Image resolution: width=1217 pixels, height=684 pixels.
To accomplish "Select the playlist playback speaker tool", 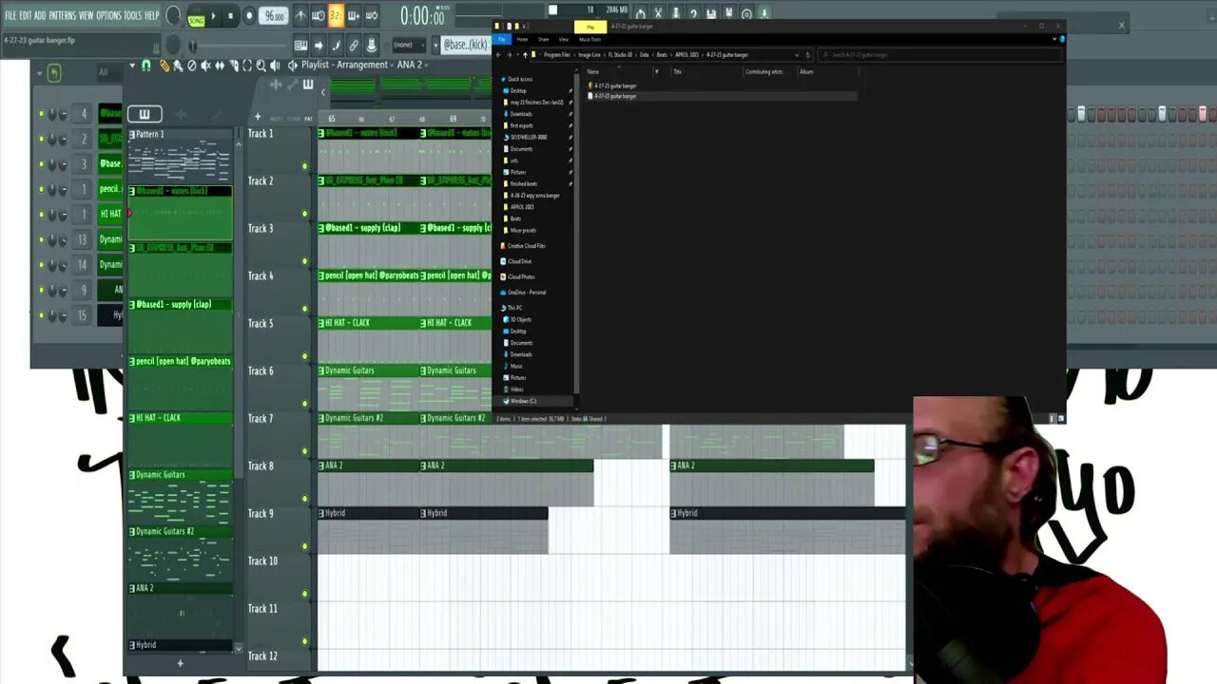I will tap(276, 66).
